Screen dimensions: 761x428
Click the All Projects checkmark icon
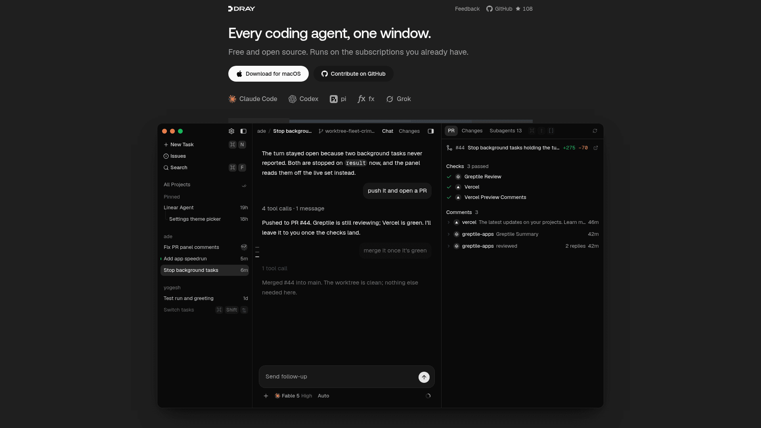click(x=244, y=185)
